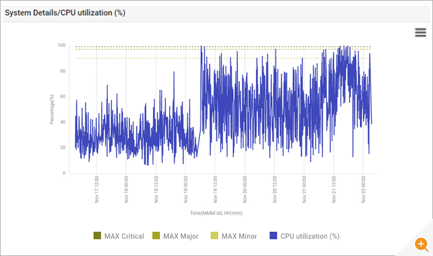The height and width of the screenshot is (256, 433).
Task: Click the Nov 19 00:00 axis label
Action: [x=185, y=190]
